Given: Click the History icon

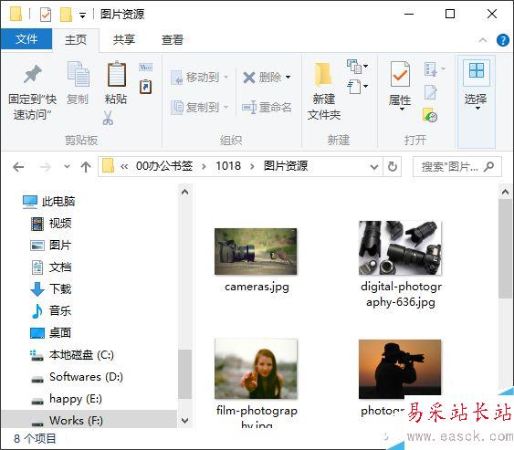Looking at the screenshot, I should (430, 115).
